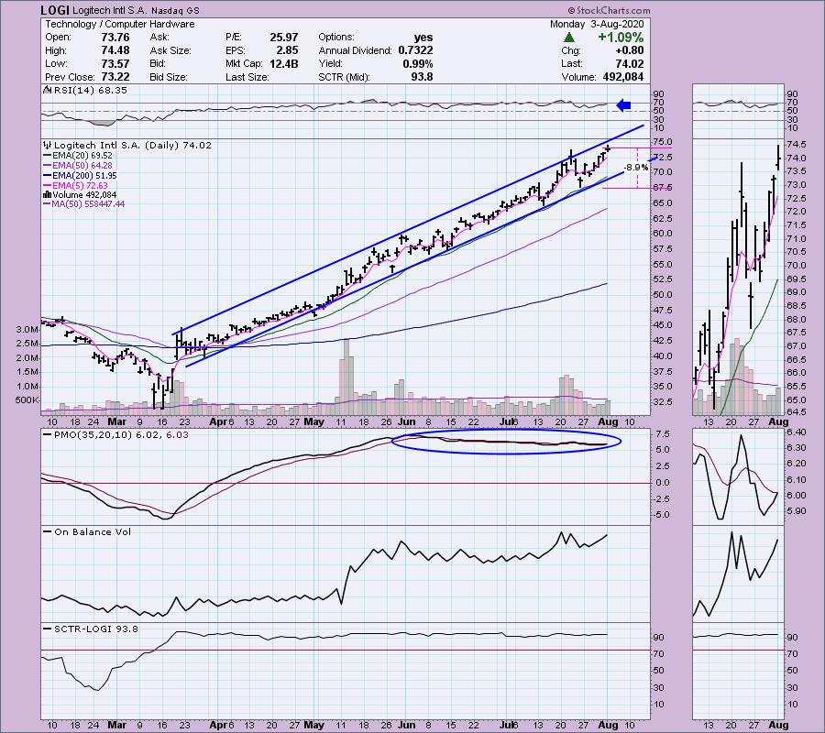Viewport: 825px width, 733px height.
Task: Click the Last value 74.02 in header
Action: click(x=630, y=63)
